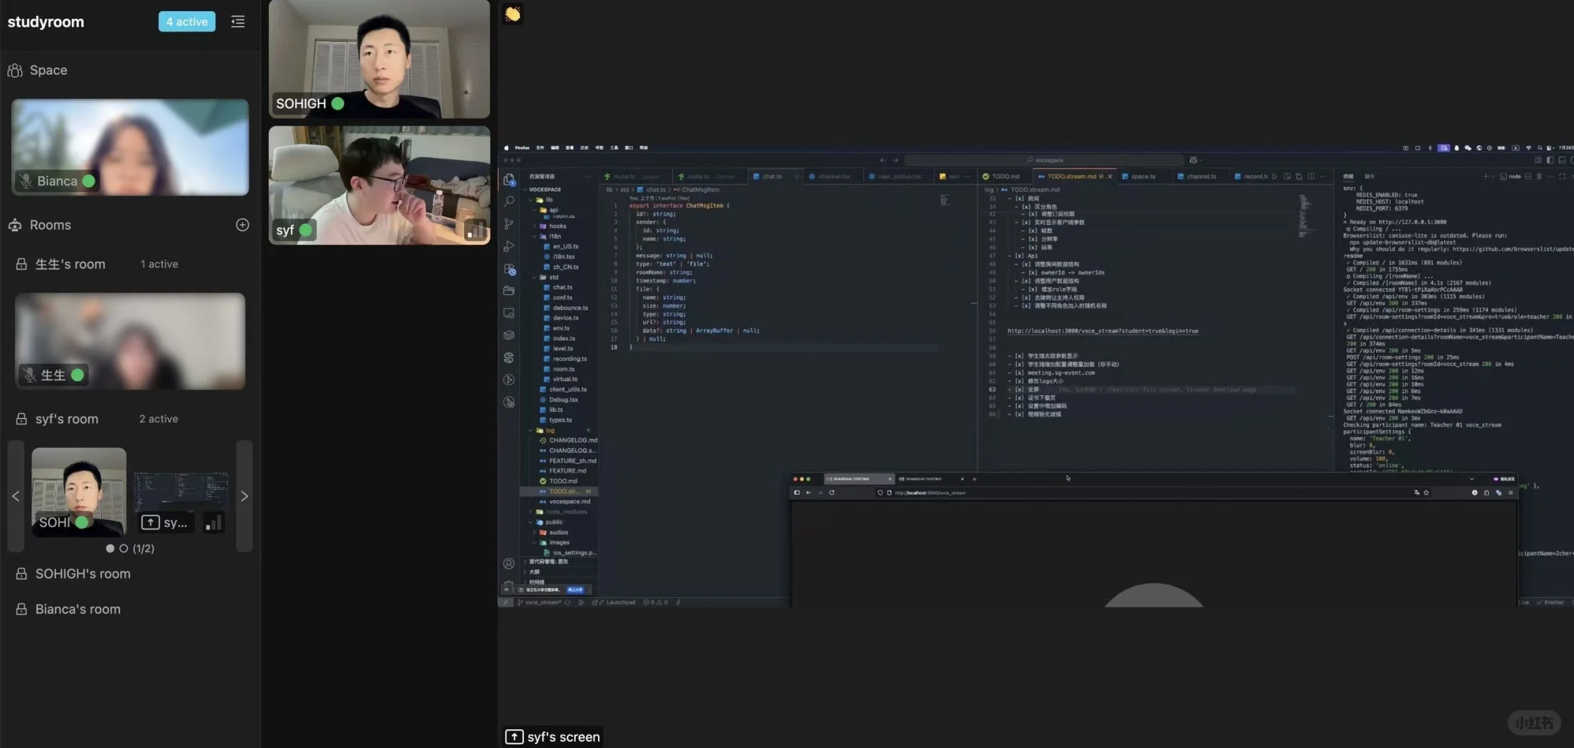
Task: Click the muted microphone icon on 生生's tile
Action: 29,375
